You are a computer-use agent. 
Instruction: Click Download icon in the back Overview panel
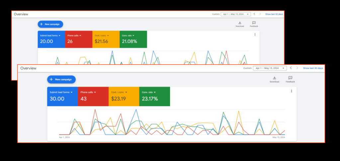(x=240, y=23)
